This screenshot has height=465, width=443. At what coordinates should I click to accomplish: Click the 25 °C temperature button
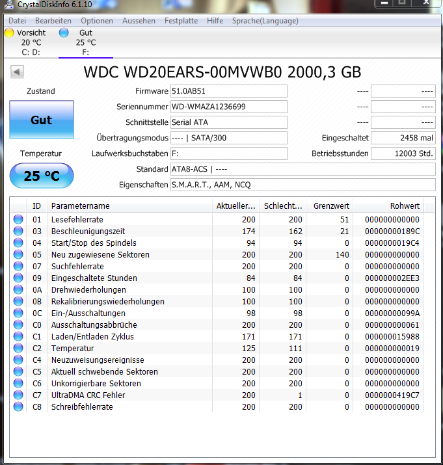[42, 176]
